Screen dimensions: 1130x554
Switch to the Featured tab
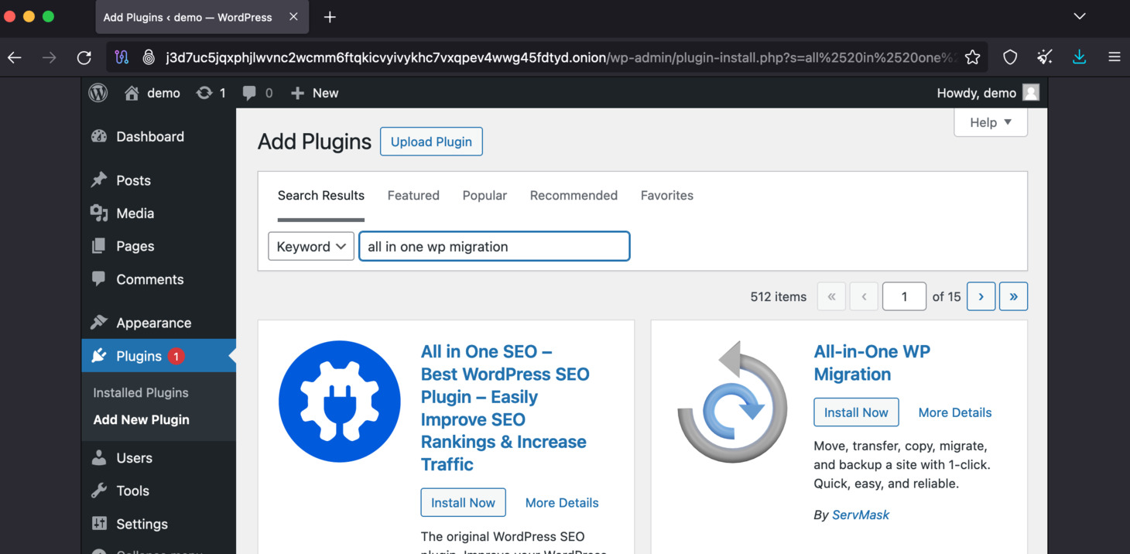point(413,196)
